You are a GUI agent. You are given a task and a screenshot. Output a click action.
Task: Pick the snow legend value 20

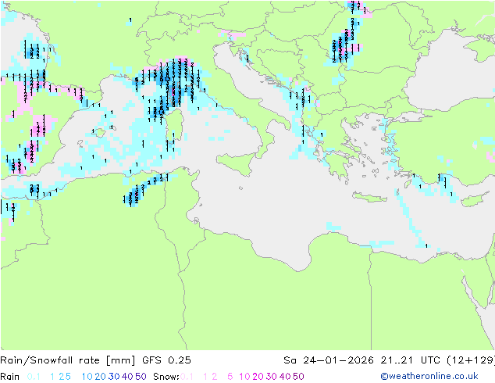[258, 377]
